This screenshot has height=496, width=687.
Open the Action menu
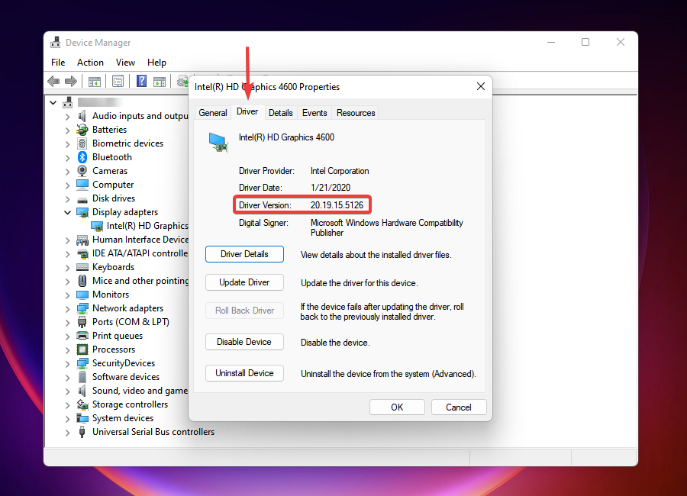click(90, 63)
